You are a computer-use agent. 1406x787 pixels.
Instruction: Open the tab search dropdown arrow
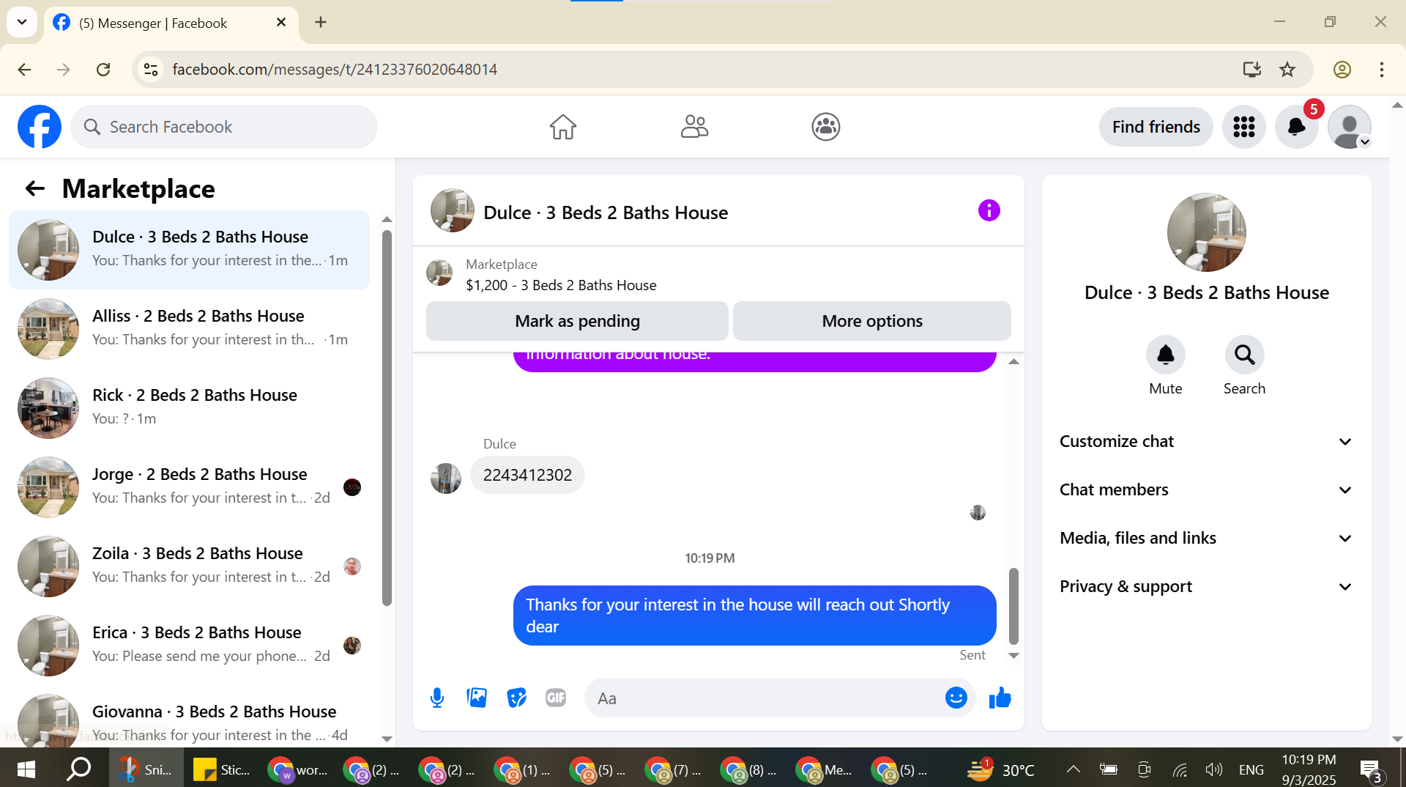click(22, 22)
